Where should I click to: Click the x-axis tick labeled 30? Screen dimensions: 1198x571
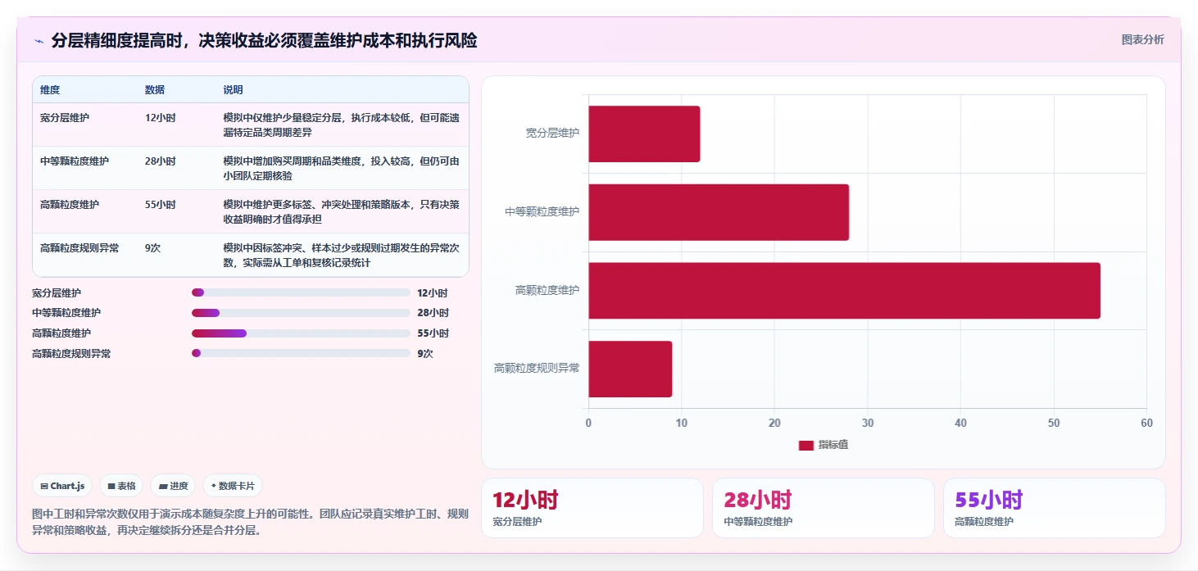[868, 424]
